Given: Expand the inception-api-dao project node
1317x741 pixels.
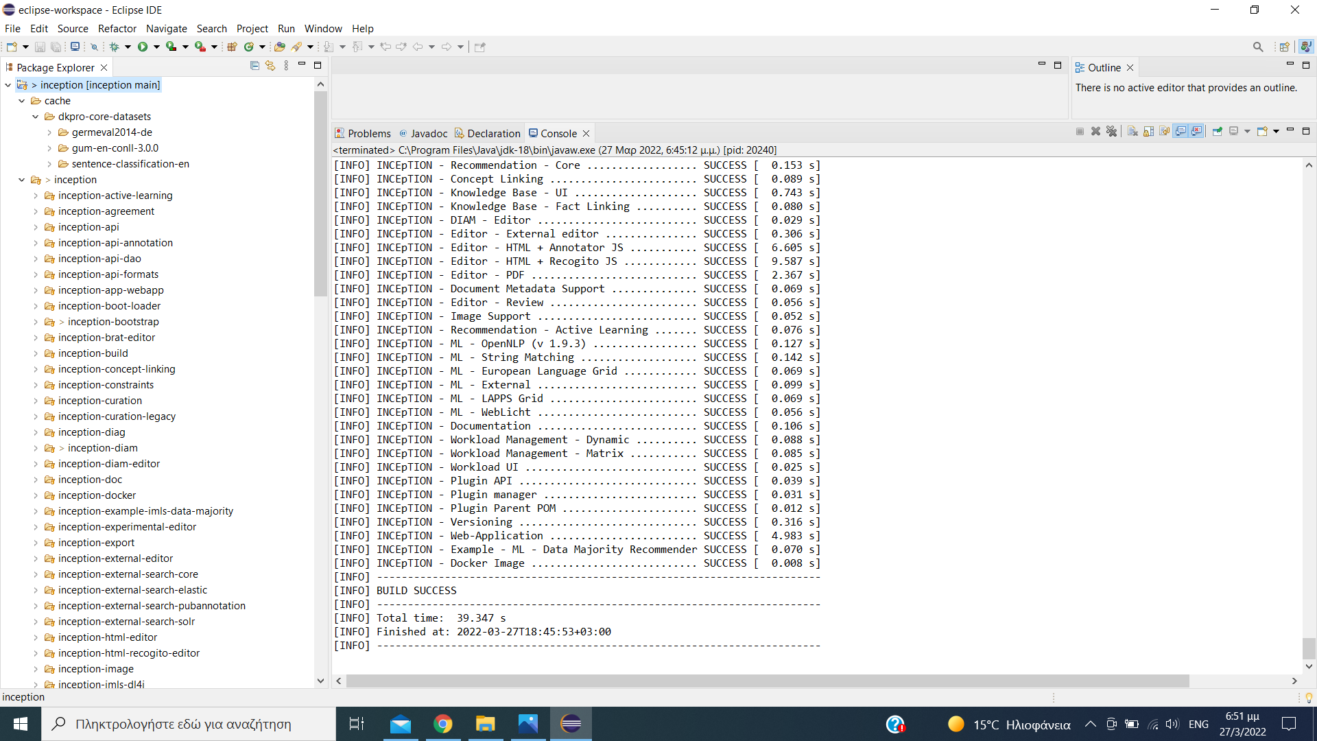Looking at the screenshot, I should click(36, 259).
